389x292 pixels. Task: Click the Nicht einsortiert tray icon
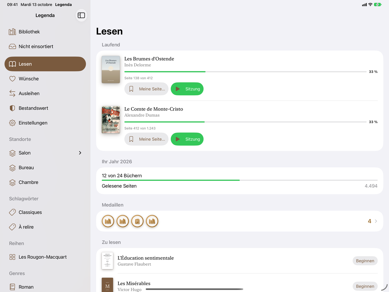click(x=12, y=46)
